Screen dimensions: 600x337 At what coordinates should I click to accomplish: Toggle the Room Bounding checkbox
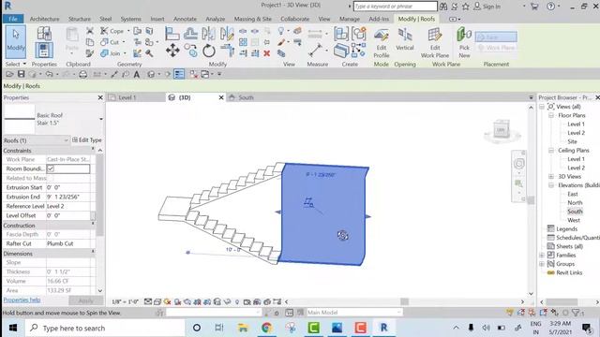51,168
